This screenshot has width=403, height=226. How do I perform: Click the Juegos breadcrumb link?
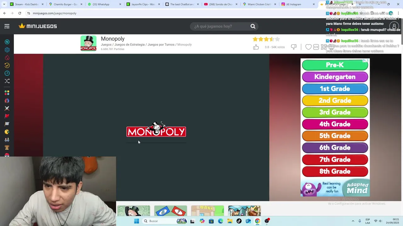(x=106, y=45)
